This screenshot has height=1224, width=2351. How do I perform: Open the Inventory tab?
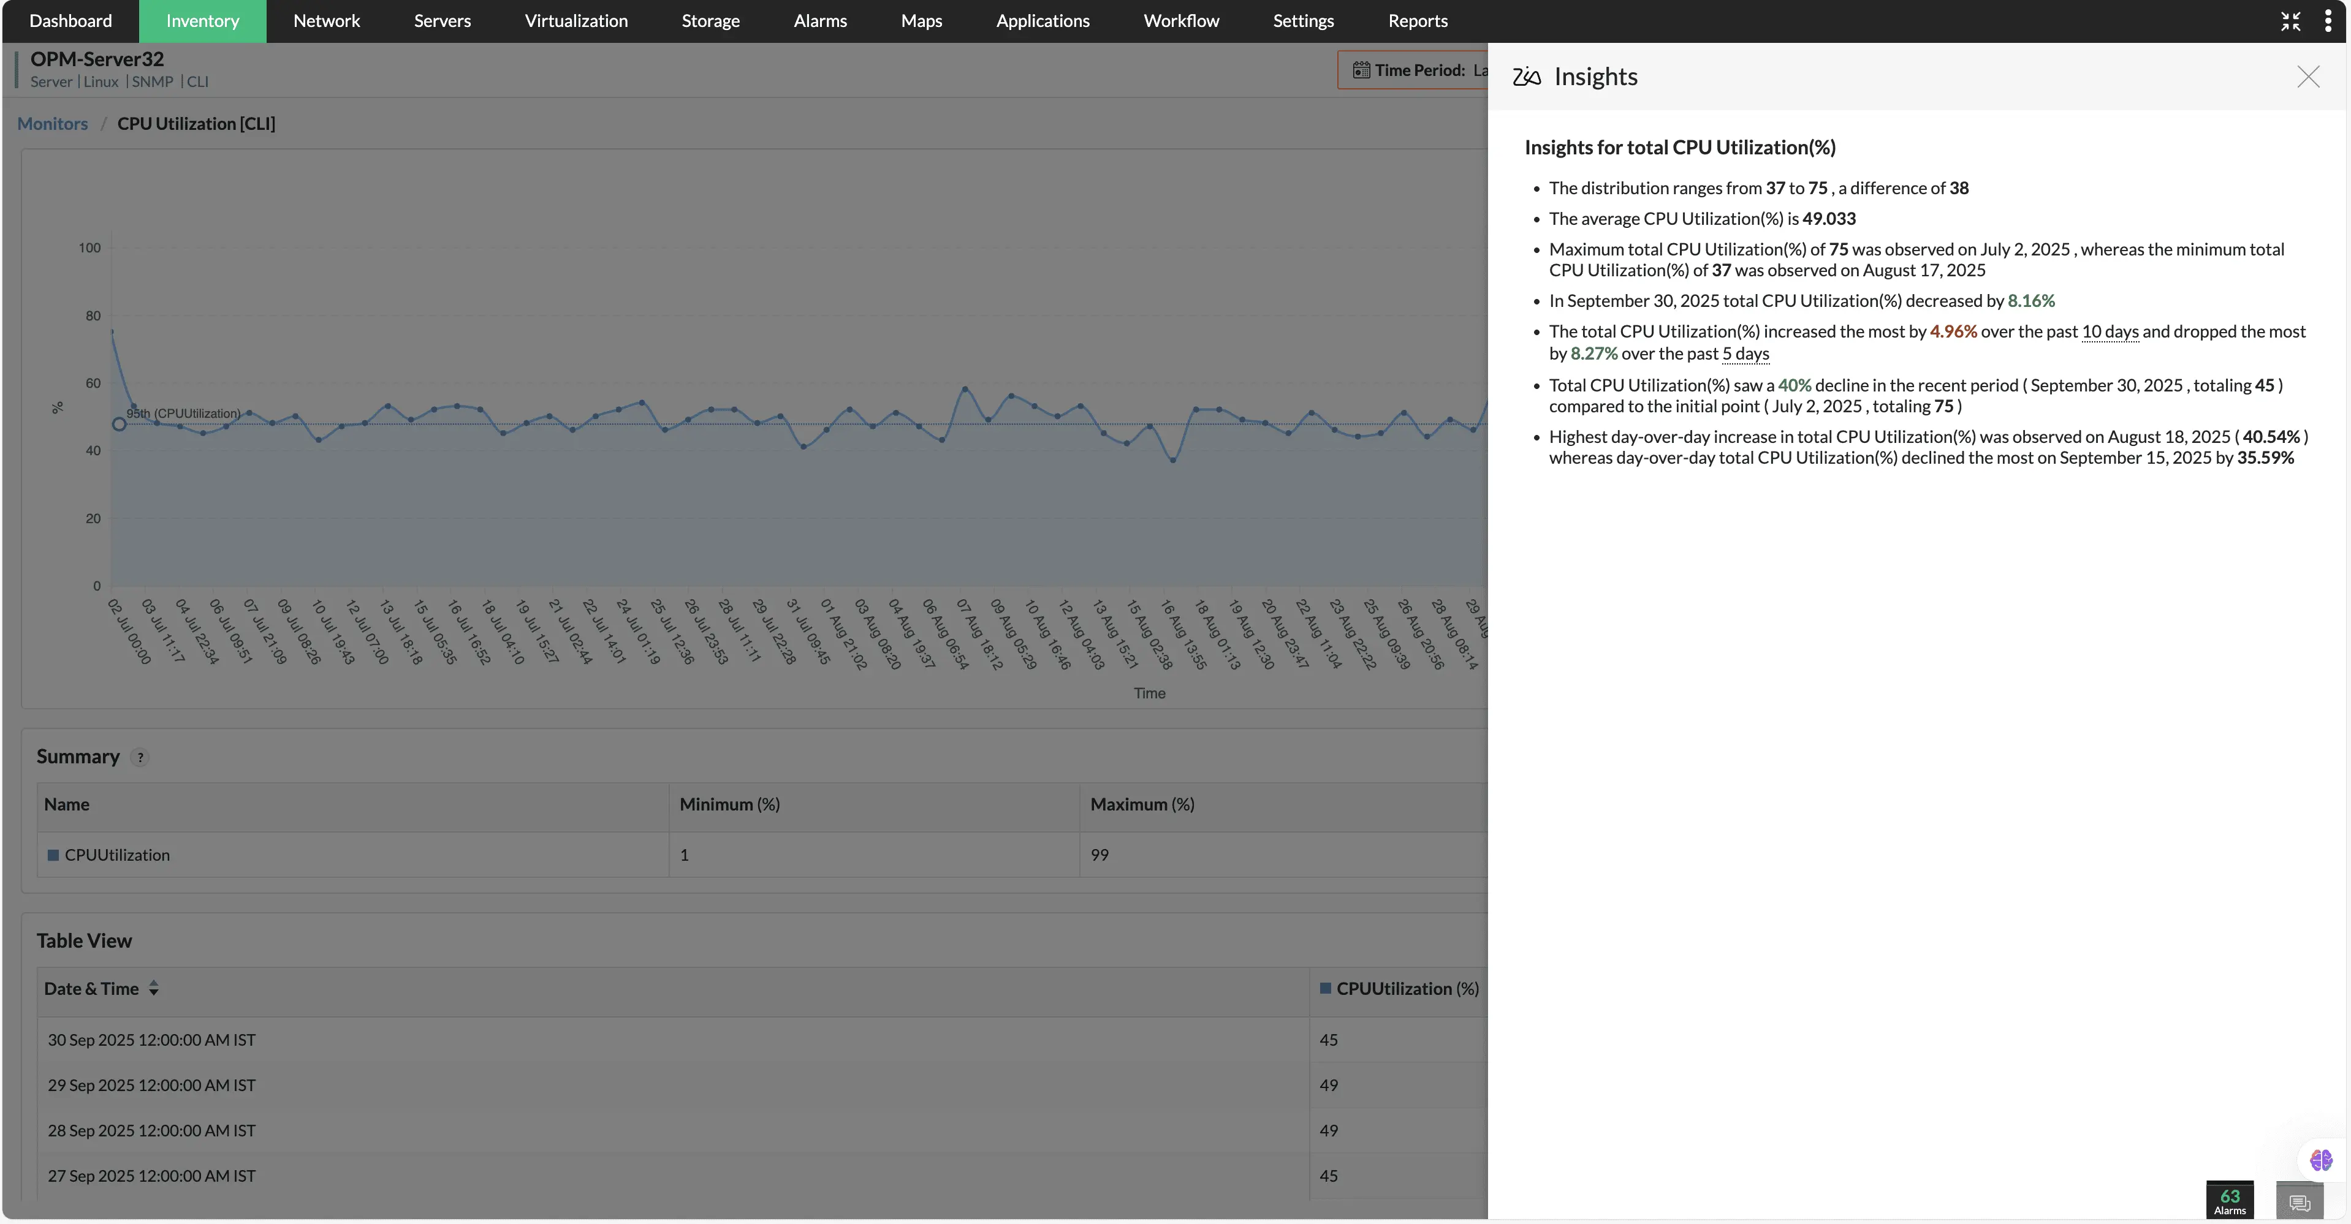[x=202, y=21]
